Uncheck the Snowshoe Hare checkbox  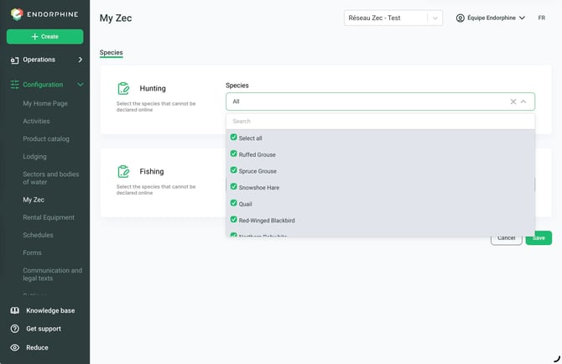(x=234, y=187)
